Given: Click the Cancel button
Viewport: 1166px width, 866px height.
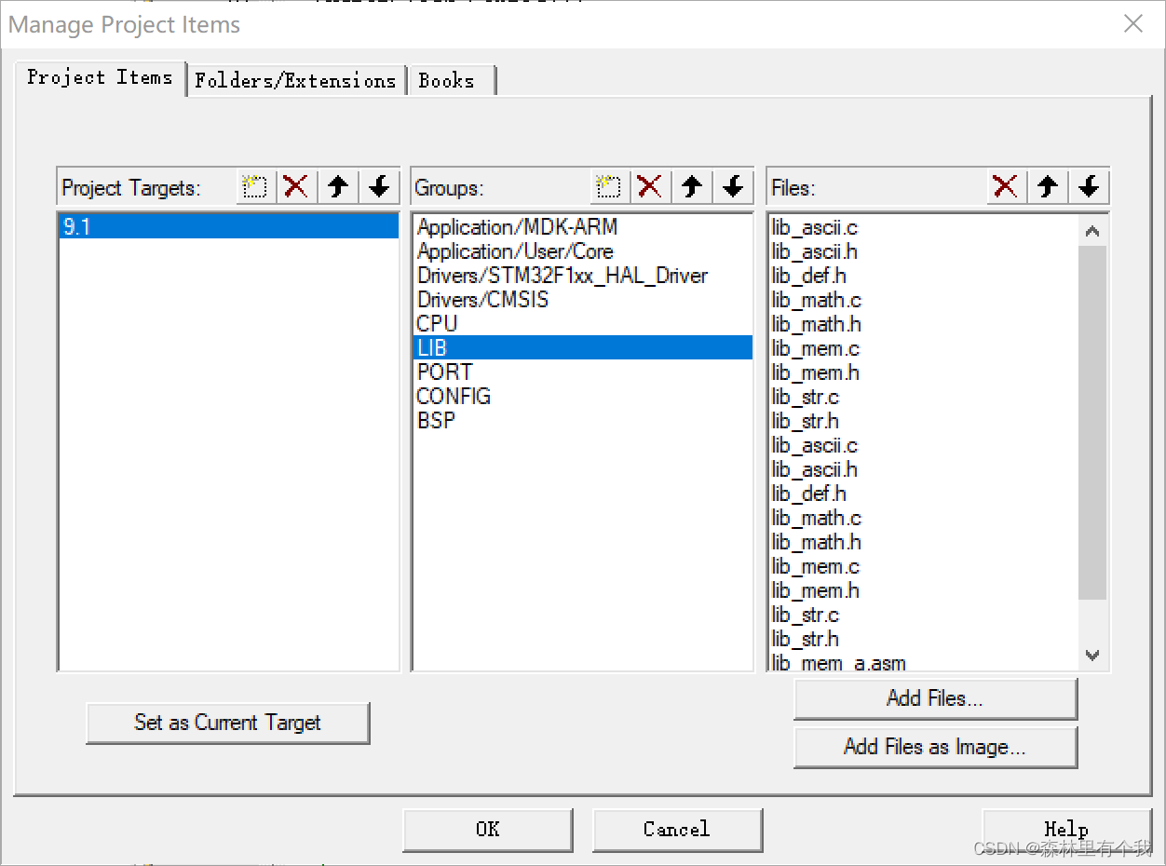Looking at the screenshot, I should 677,829.
